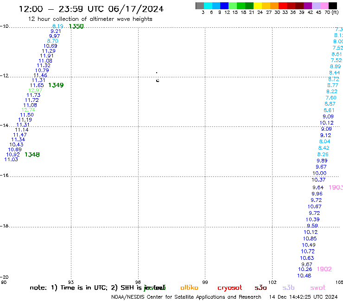Screen dimensions: 343x301
Task: Click the 10.63 wave height reading
Action: point(307,258)
